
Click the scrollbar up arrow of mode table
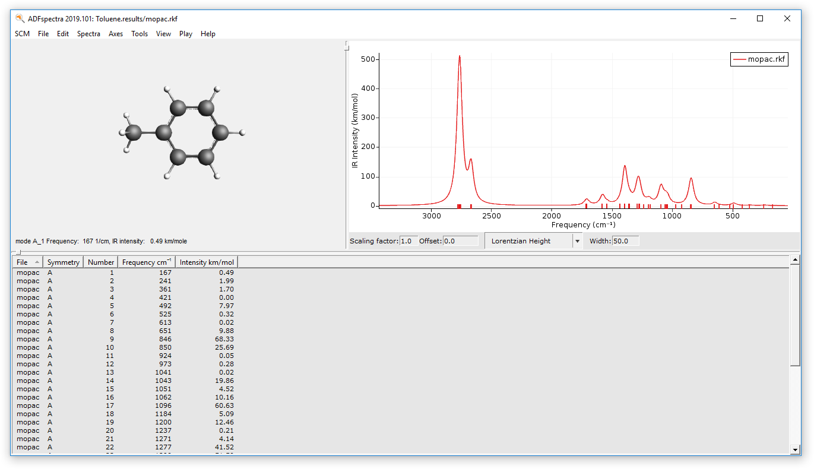coord(796,260)
